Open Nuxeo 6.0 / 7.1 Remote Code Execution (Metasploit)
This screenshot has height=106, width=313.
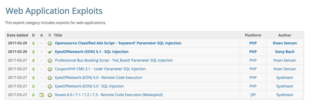pos(109,95)
